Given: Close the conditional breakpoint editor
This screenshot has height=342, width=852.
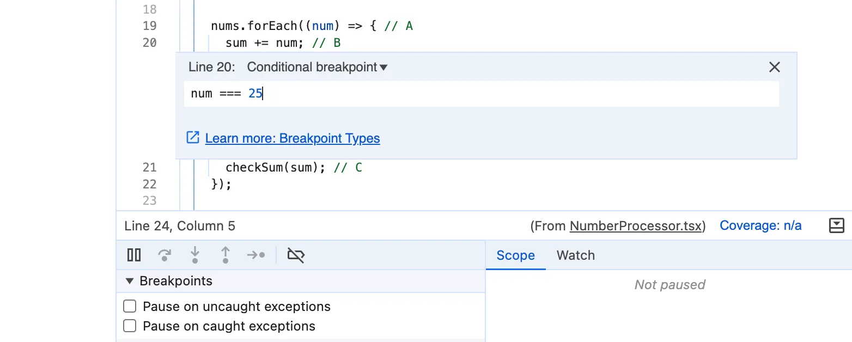Looking at the screenshot, I should (x=774, y=67).
